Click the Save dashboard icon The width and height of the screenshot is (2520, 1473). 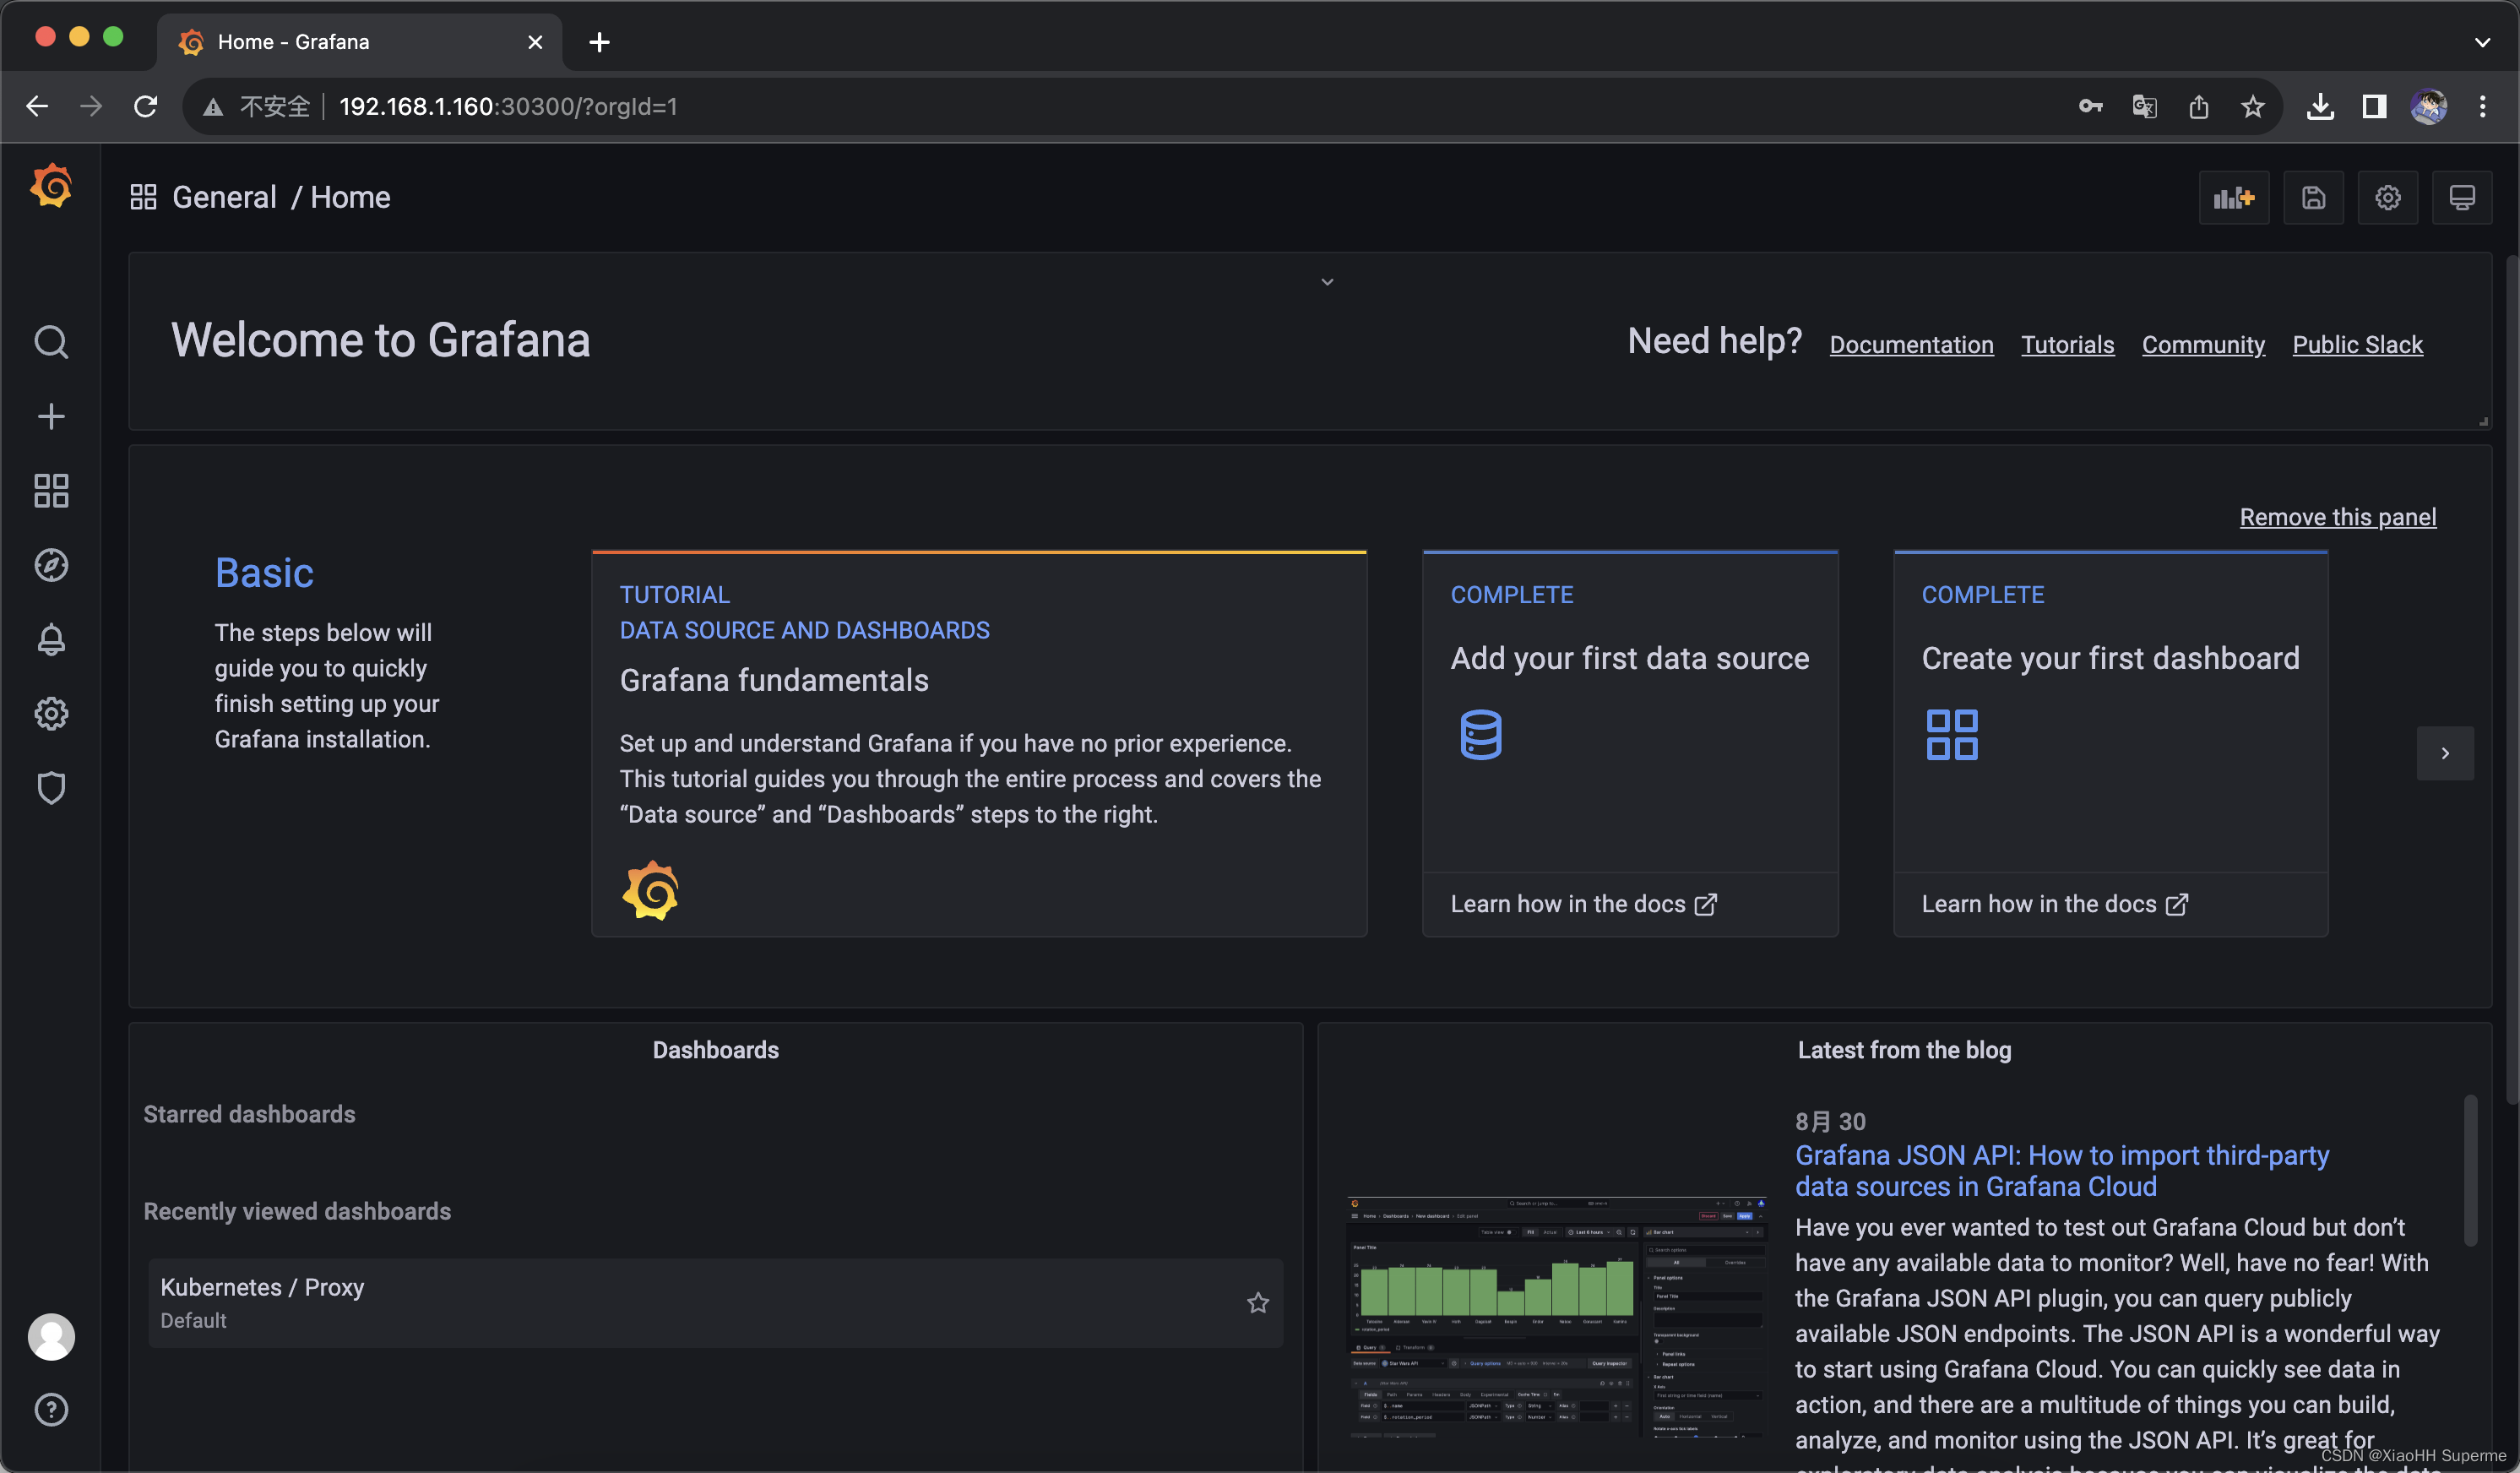(2312, 198)
